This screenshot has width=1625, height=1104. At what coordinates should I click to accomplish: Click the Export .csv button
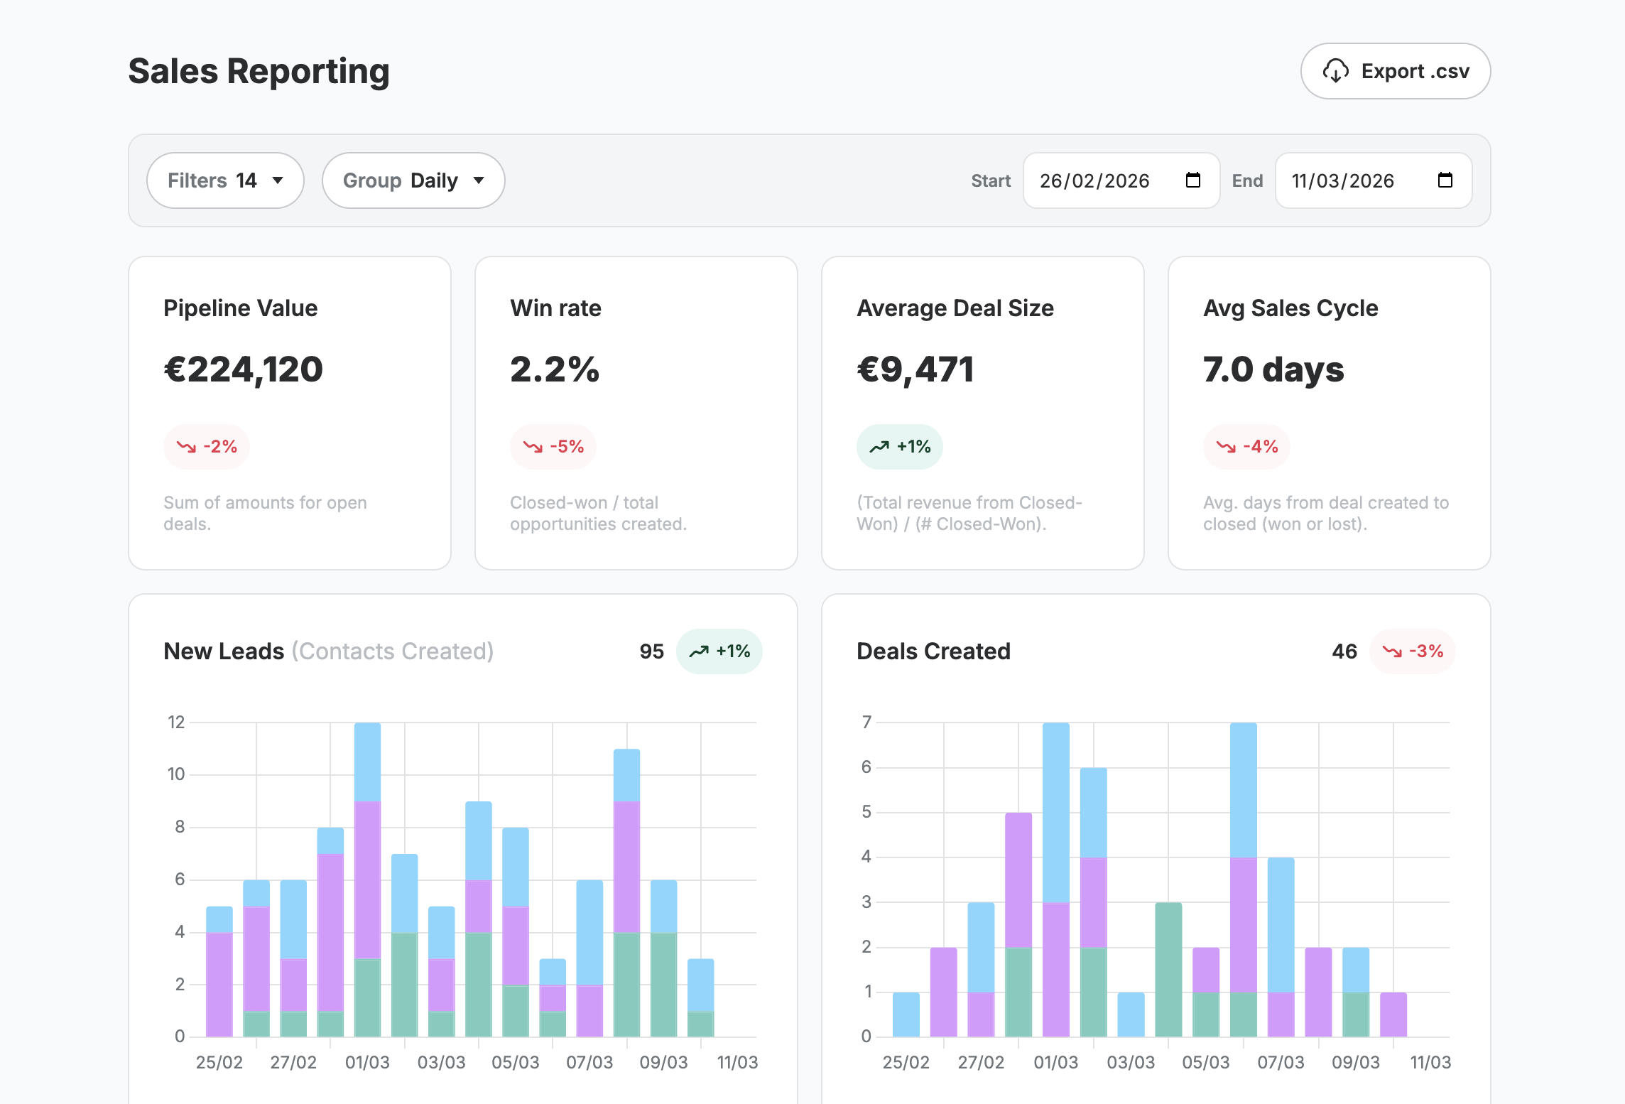[1395, 71]
